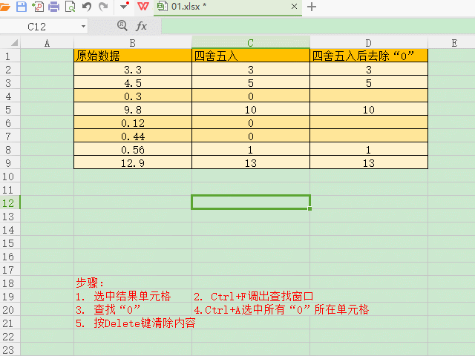Click step text 1. 选中结果单元格
475x356 pixels.
click(x=123, y=296)
